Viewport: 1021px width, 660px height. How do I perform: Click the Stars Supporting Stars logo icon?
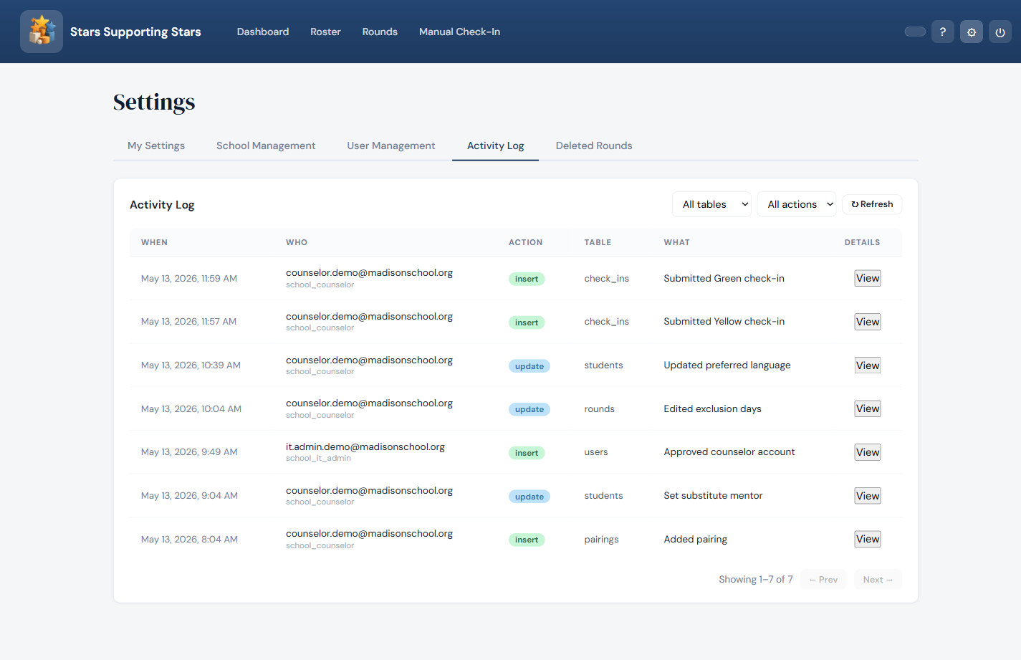[42, 32]
